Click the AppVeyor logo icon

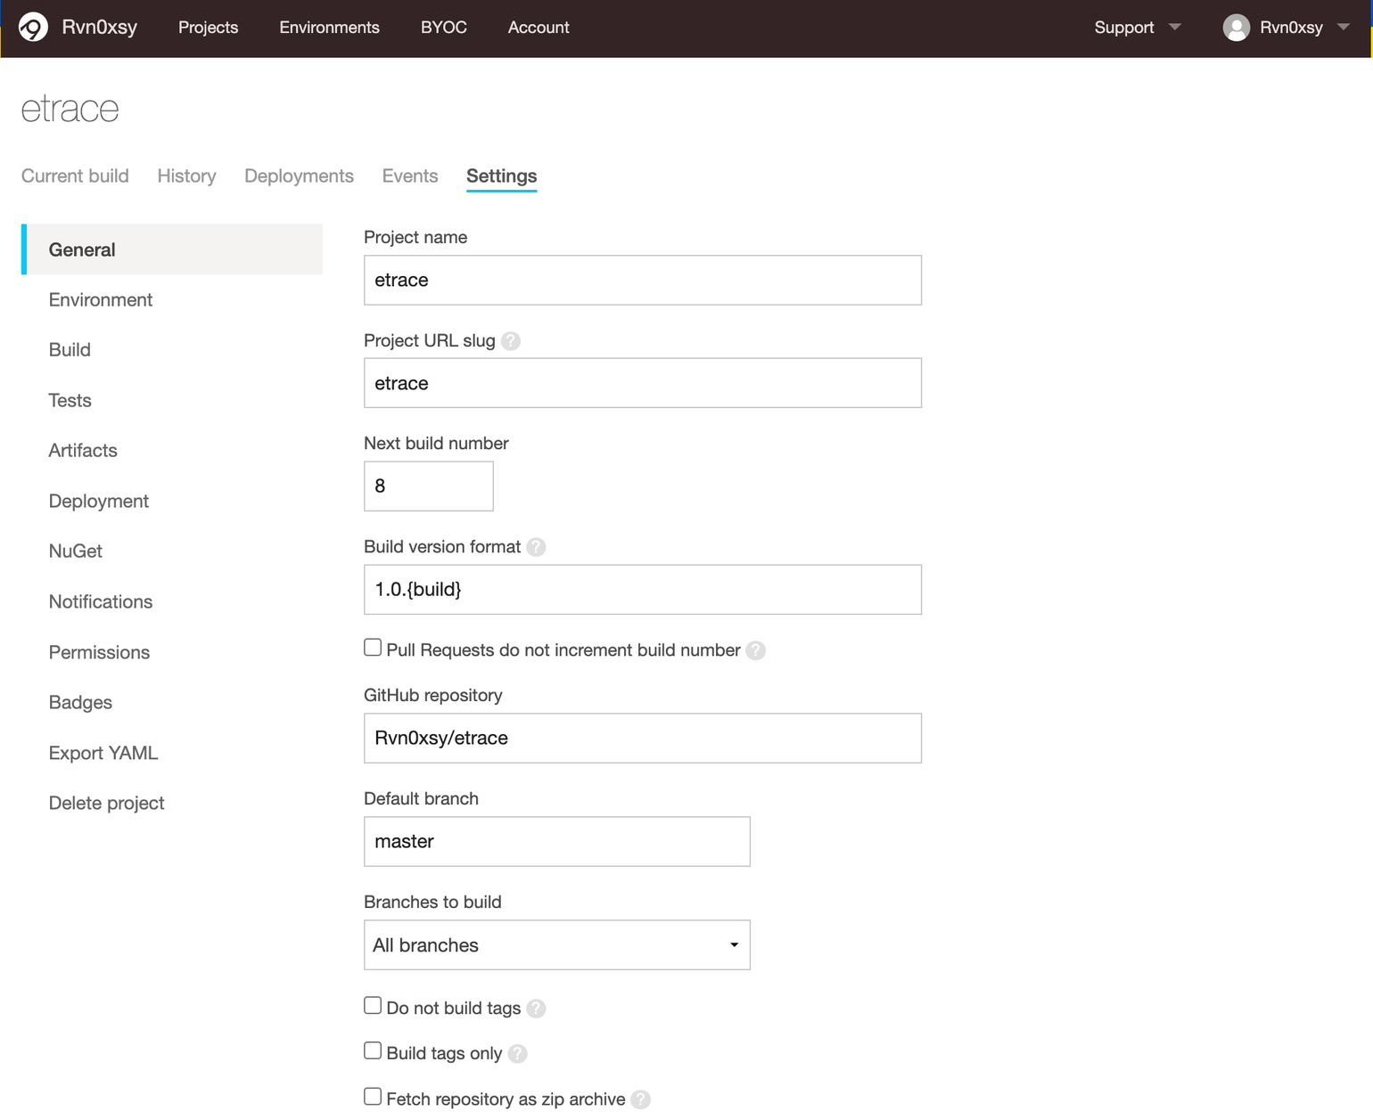[x=33, y=28]
